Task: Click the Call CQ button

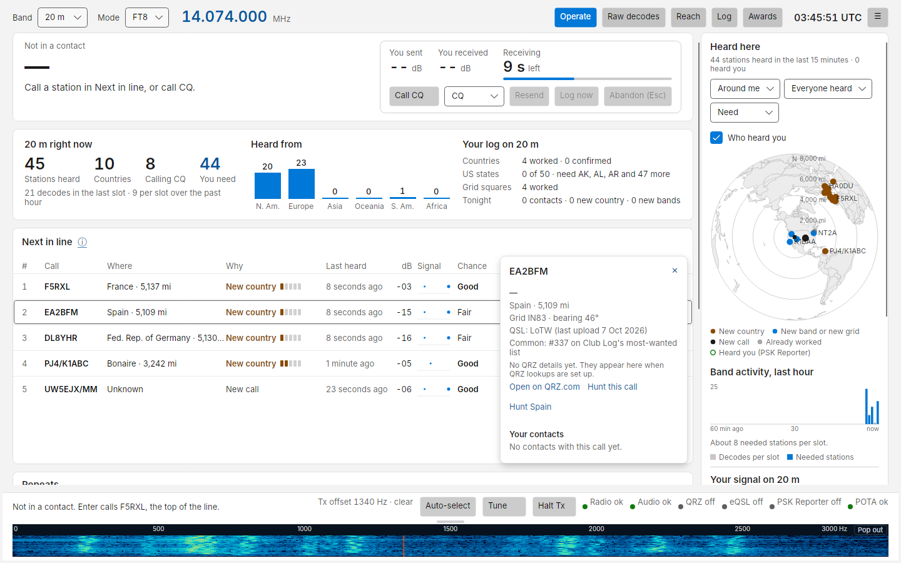Action: 414,96
